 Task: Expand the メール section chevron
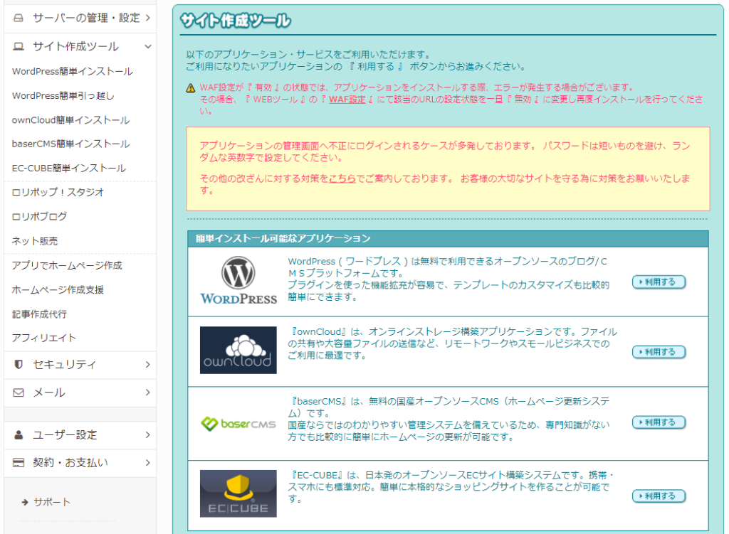[x=147, y=393]
